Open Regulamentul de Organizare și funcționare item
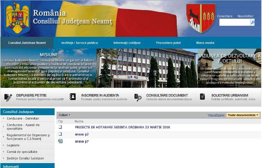Screen dimensions: 262x168 coord(28,137)
